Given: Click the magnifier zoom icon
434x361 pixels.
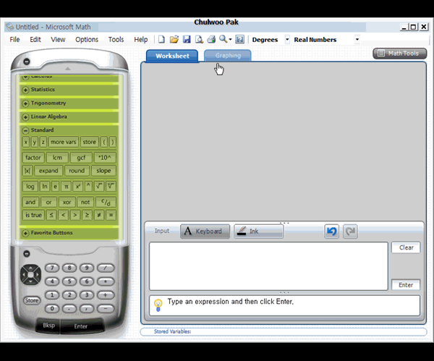Looking at the screenshot, I should 223,39.
